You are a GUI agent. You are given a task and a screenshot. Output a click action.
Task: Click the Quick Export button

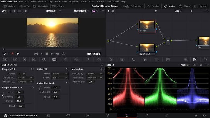[x=134, y=6]
